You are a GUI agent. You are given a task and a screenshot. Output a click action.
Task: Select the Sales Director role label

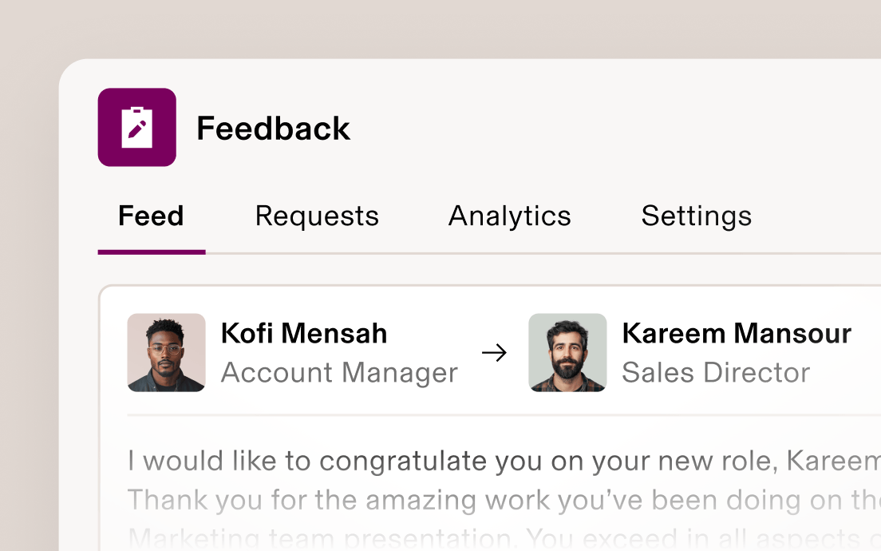click(x=716, y=372)
